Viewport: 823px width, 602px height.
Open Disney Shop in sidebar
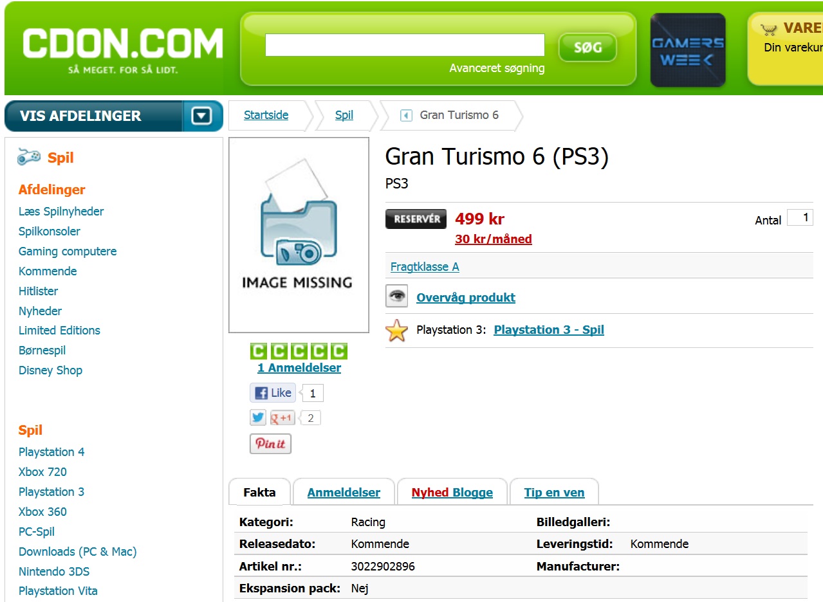coord(50,370)
